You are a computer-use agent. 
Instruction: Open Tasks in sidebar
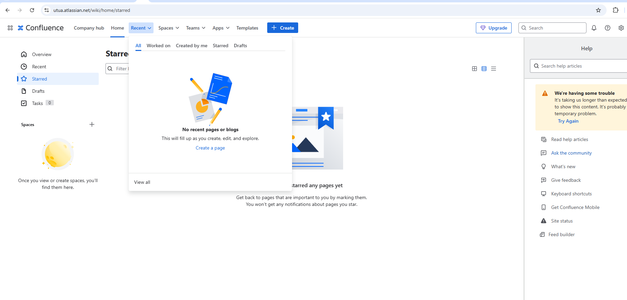[x=58, y=103]
